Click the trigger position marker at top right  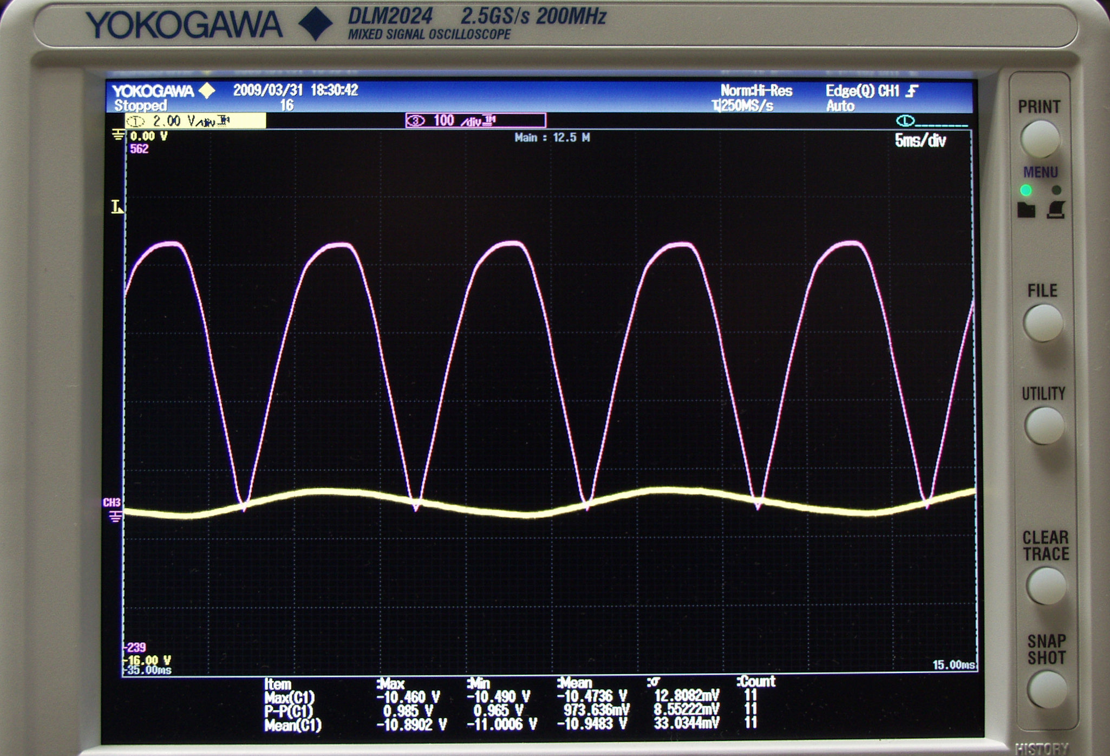pos(905,121)
